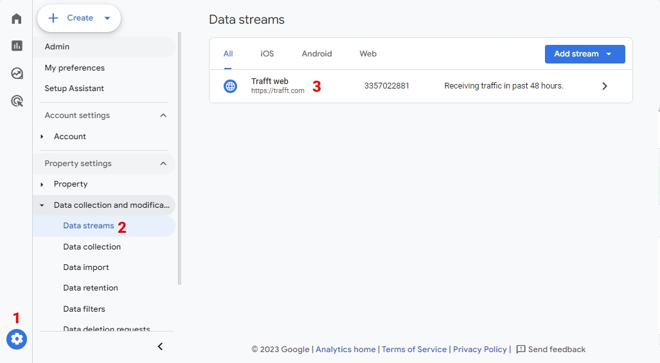Screen dimensions: 660x363
Task: Click the Send feedback icon
Action: (x=521, y=350)
